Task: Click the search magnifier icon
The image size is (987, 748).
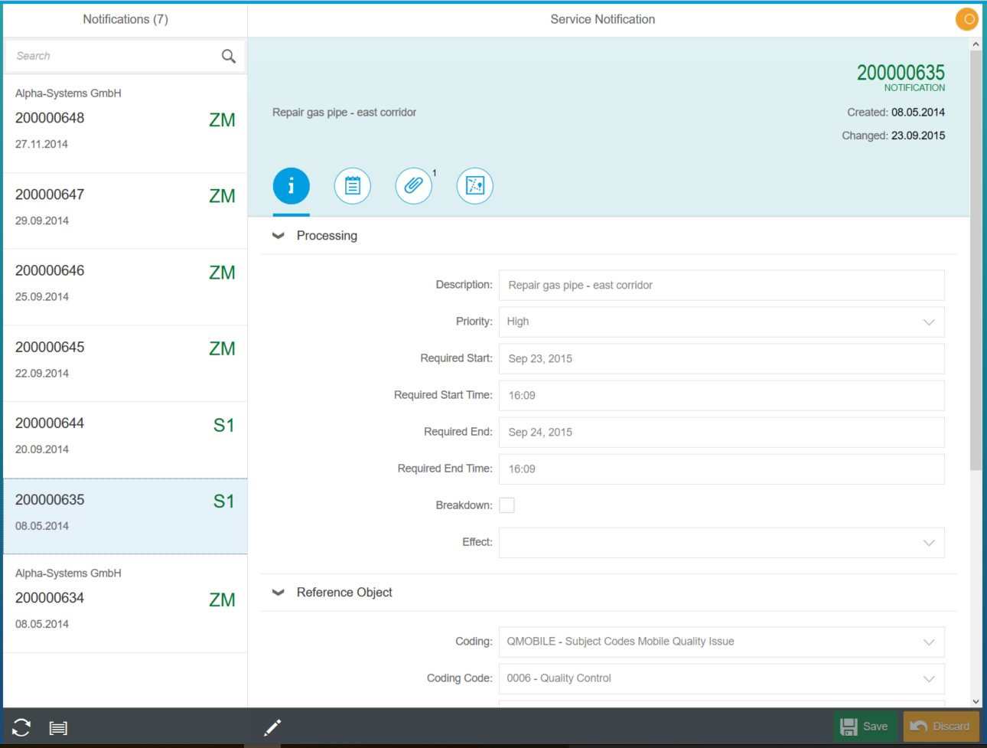Action: pyautogui.click(x=228, y=55)
